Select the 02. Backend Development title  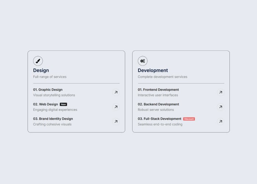pos(158,104)
